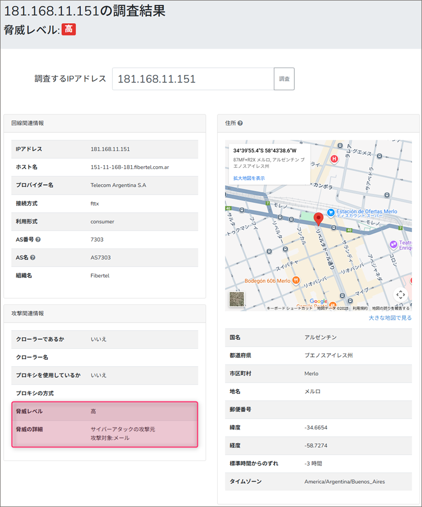Click the highlighted 脅威の詳細 row
The height and width of the screenshot is (507, 422).
pos(104,433)
